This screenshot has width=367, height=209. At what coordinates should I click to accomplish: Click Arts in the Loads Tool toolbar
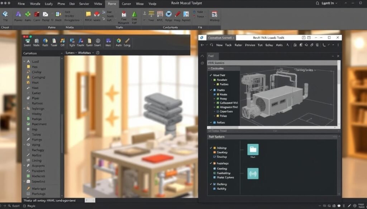click(279, 45)
